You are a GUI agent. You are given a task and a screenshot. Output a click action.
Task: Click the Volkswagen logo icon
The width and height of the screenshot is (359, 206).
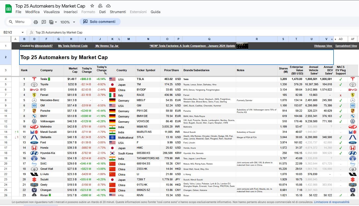coord(34,121)
